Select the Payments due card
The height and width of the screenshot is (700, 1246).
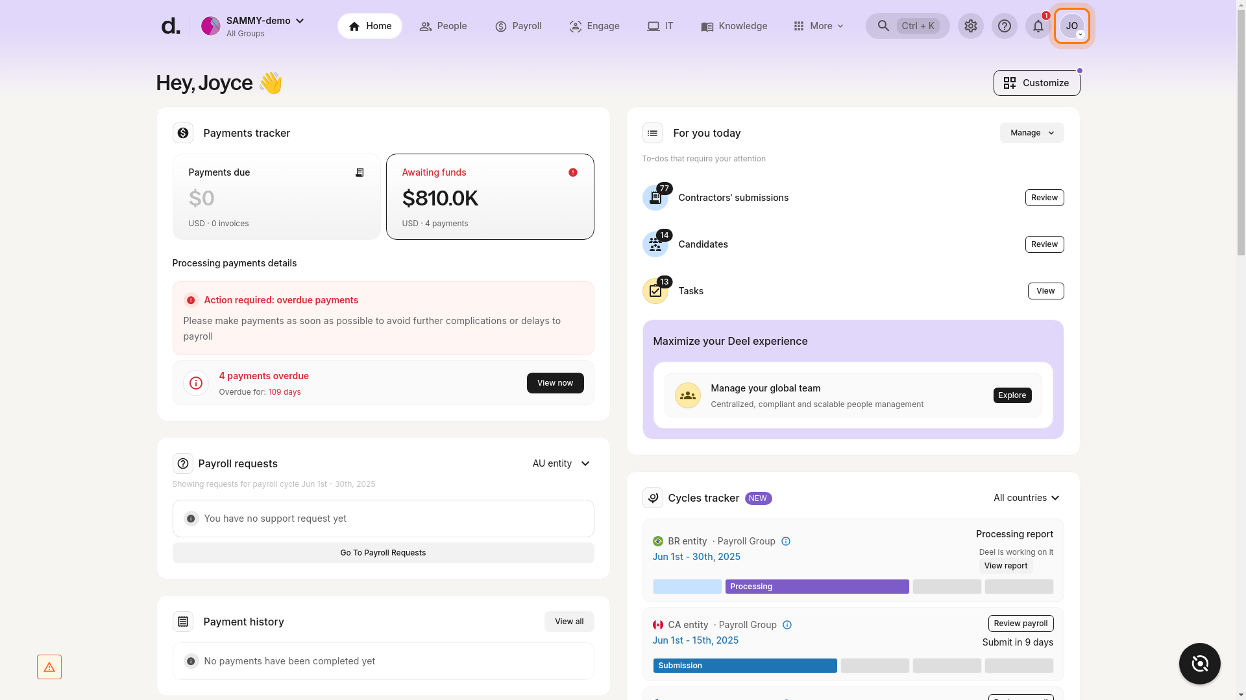pyautogui.click(x=276, y=197)
